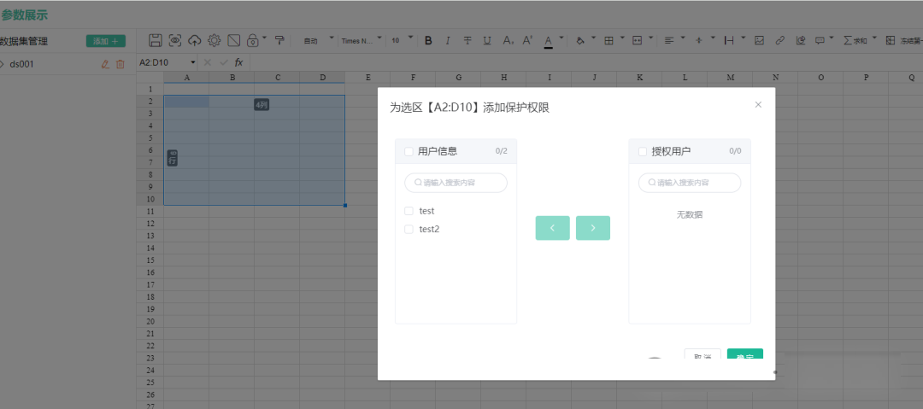
Task: Click the ds001 dataset name
Action: (21, 64)
